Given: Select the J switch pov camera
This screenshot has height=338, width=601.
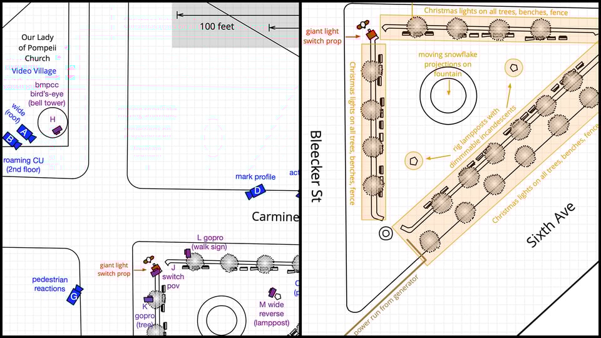Looking at the screenshot, I should (x=155, y=271).
